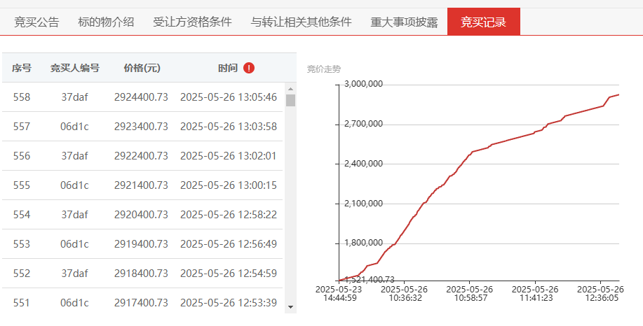The width and height of the screenshot is (643, 326).
Task: Click the 序号 column header
Action: pos(21,68)
